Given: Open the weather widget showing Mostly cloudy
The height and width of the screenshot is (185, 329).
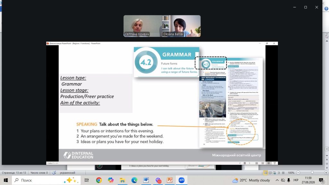Looking at the screenshot, I should [251, 180].
